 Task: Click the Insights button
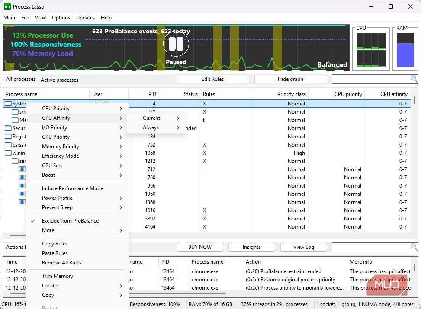click(251, 247)
